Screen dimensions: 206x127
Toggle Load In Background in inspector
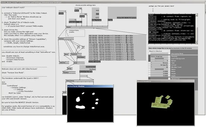pos(159,59)
